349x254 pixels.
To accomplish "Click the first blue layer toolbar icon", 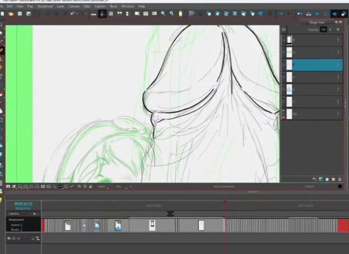I will [208, 14].
